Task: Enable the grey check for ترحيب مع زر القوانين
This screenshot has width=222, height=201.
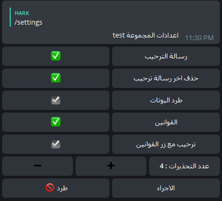Action: tap(56, 144)
